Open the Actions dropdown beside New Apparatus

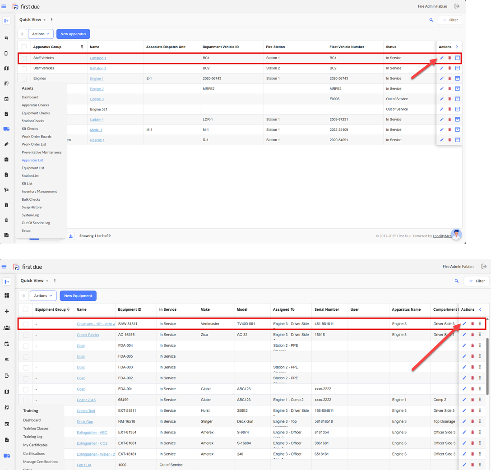click(41, 34)
